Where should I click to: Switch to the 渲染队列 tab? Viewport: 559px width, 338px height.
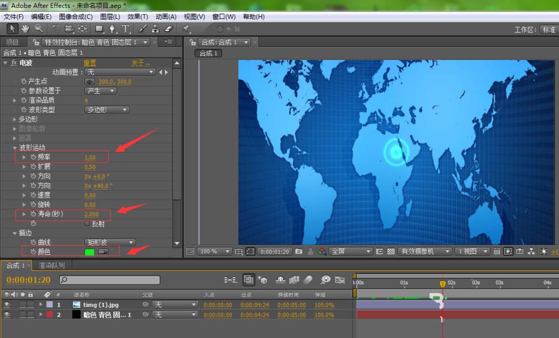(x=51, y=265)
